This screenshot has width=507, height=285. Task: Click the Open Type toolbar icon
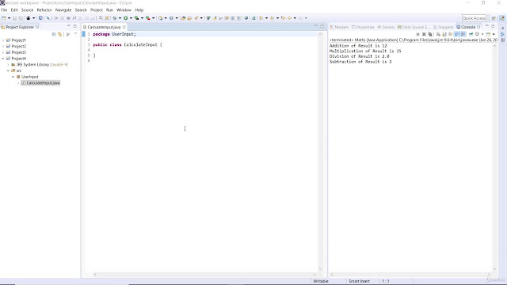tap(183, 18)
